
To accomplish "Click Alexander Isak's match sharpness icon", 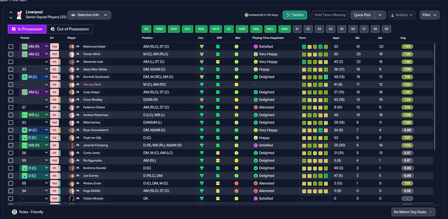I will pos(218,62).
